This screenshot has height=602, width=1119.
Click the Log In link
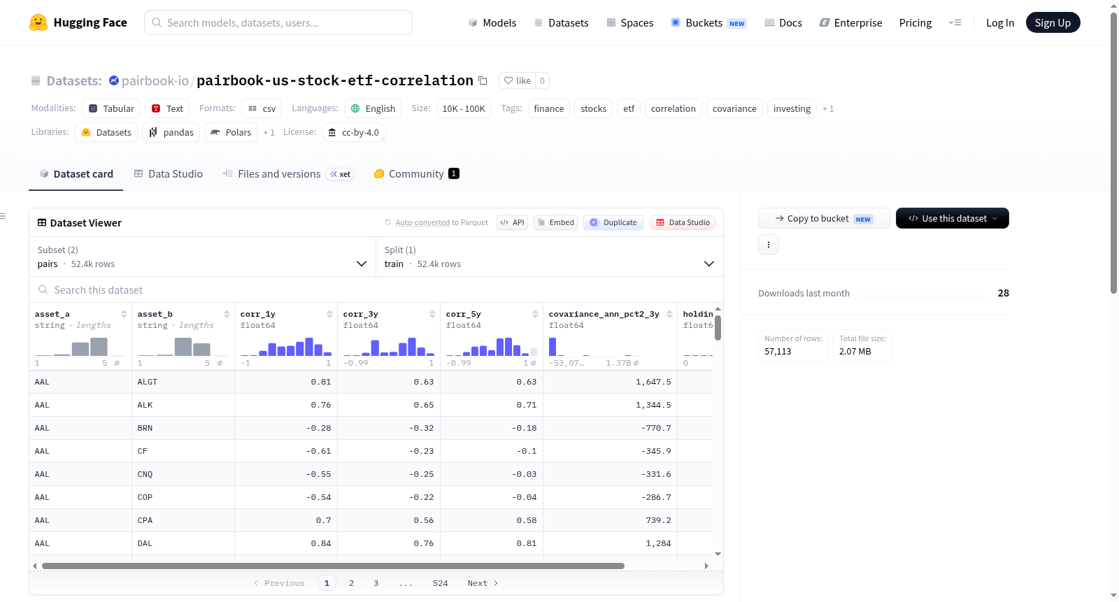pos(999,22)
